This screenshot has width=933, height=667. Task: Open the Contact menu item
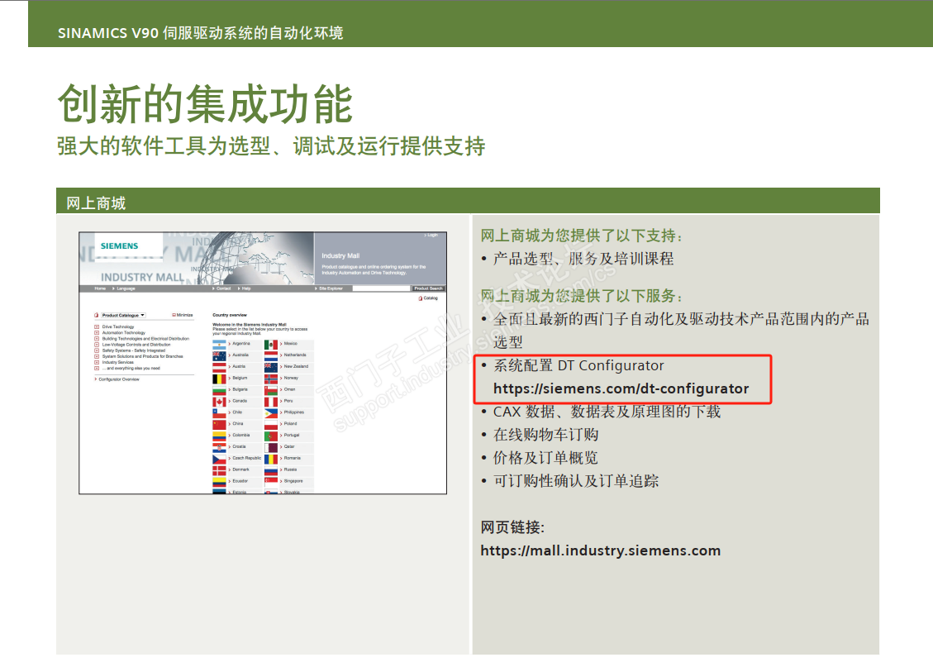click(x=222, y=288)
